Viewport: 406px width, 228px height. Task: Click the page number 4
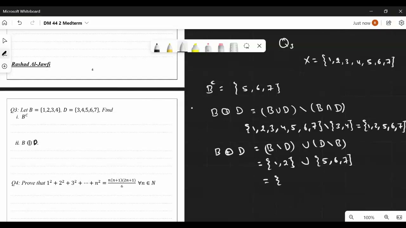click(x=92, y=70)
